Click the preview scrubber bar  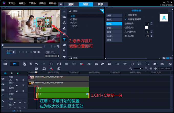click(x=23, y=47)
